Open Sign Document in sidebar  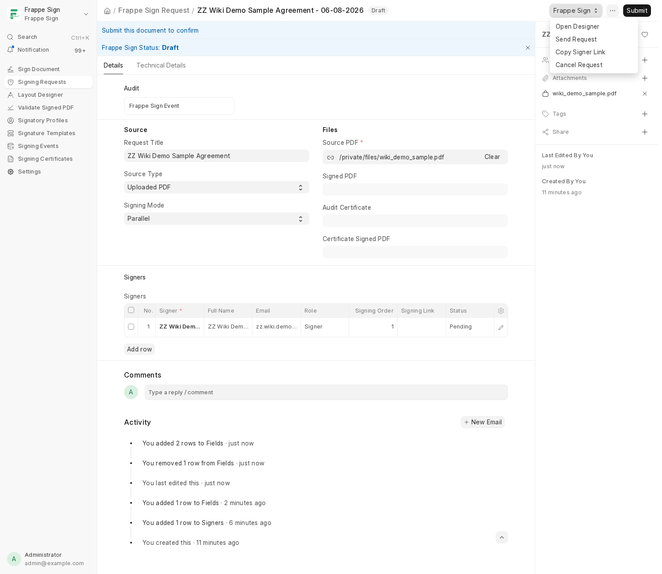coord(48,69)
